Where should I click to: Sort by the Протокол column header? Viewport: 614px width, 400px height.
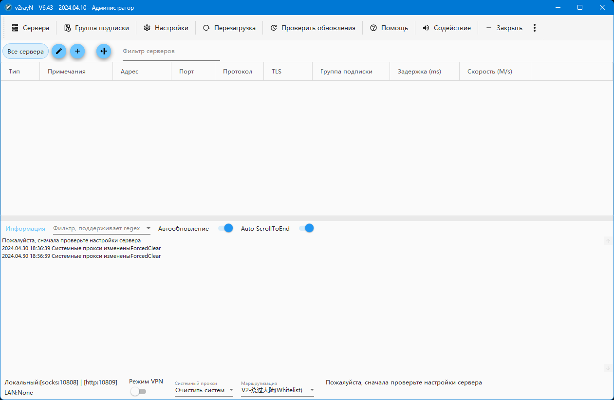coord(240,72)
